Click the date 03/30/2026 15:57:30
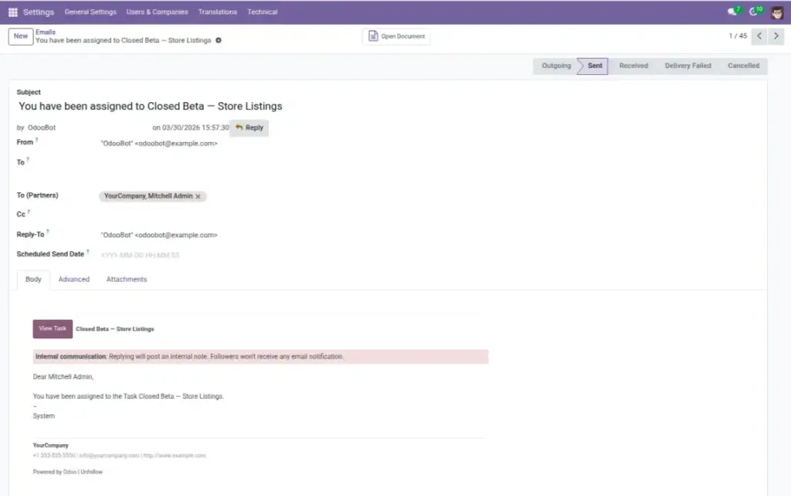The image size is (791, 496). [x=195, y=128]
